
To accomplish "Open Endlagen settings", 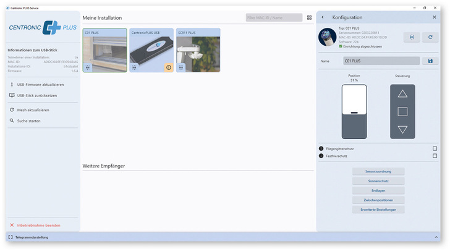I will coord(378,190).
